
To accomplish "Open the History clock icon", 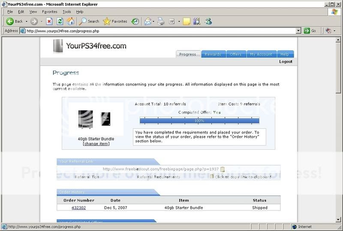I will click(x=135, y=21).
